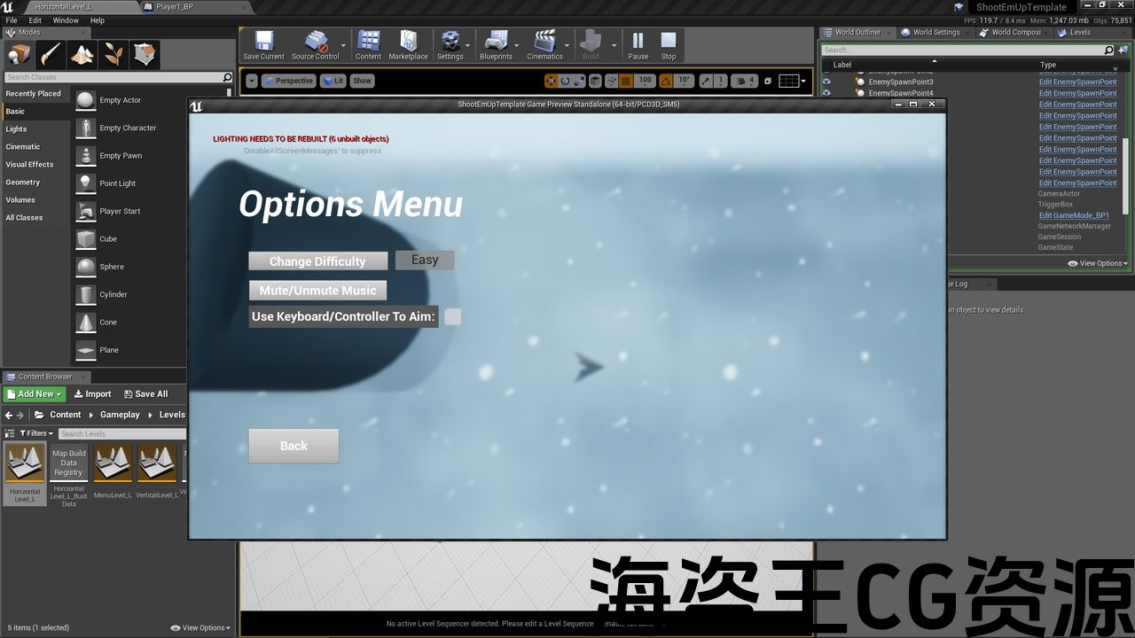
Task: Open the Marketplace toolbar icon
Action: tap(408, 44)
